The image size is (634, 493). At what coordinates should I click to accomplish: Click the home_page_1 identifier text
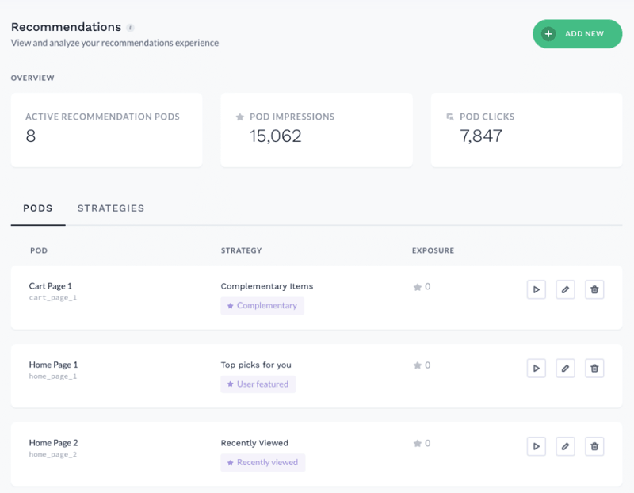pos(52,376)
